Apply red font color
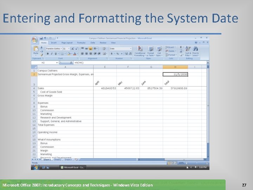 (x=75, y=53)
